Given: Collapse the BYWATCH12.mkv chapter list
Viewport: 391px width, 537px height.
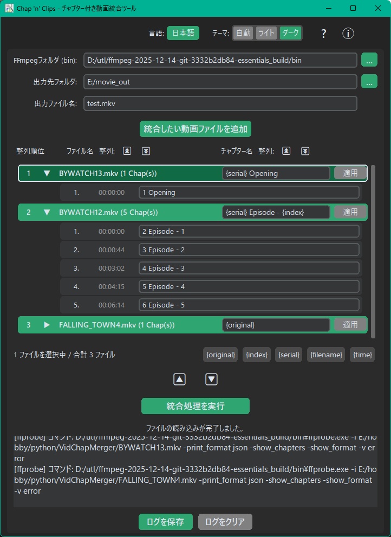Looking at the screenshot, I should [x=47, y=212].
